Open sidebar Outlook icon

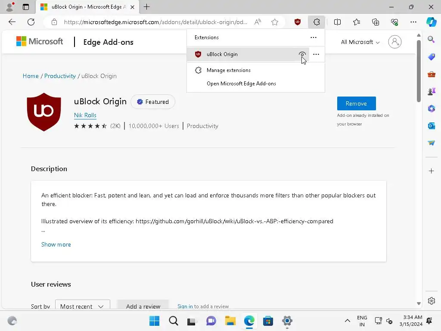[x=431, y=126]
